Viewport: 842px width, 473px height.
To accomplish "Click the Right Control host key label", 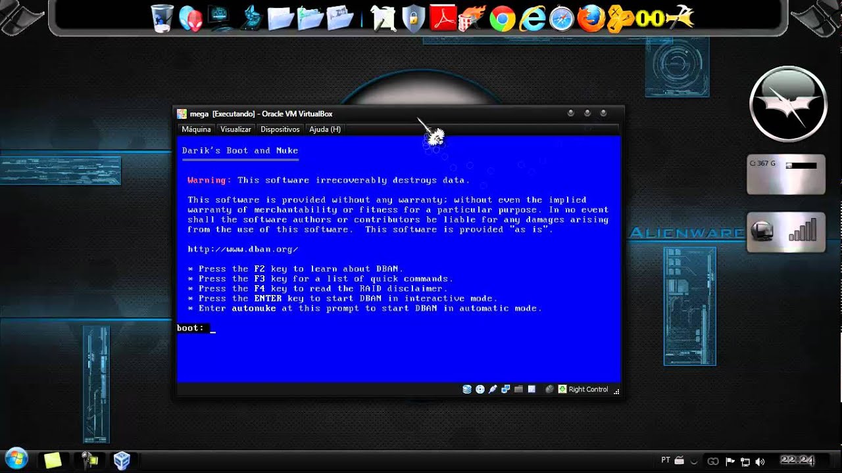I will [x=589, y=390].
